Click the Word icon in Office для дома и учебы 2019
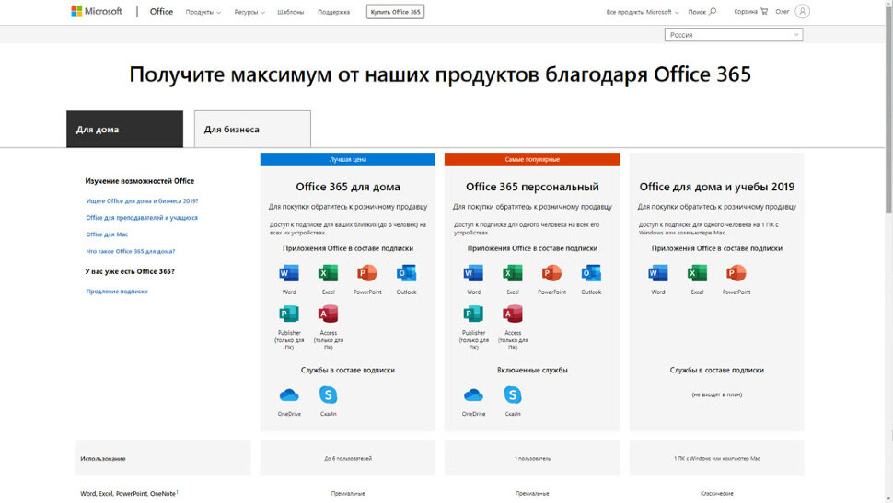The width and height of the screenshot is (893, 503). (x=658, y=273)
